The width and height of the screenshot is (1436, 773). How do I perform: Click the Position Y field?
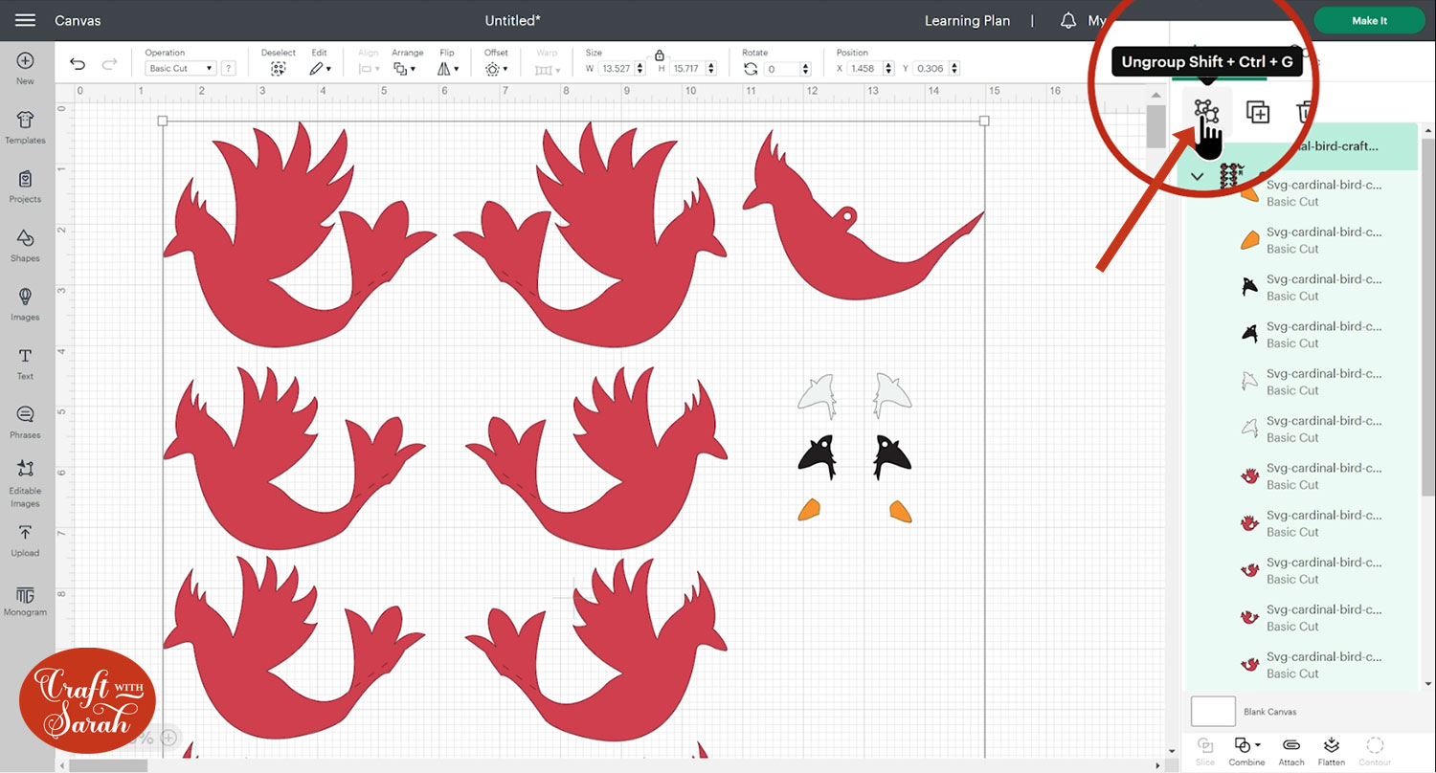tap(930, 69)
